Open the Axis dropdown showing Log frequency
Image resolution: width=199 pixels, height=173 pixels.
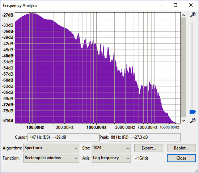coord(111,158)
